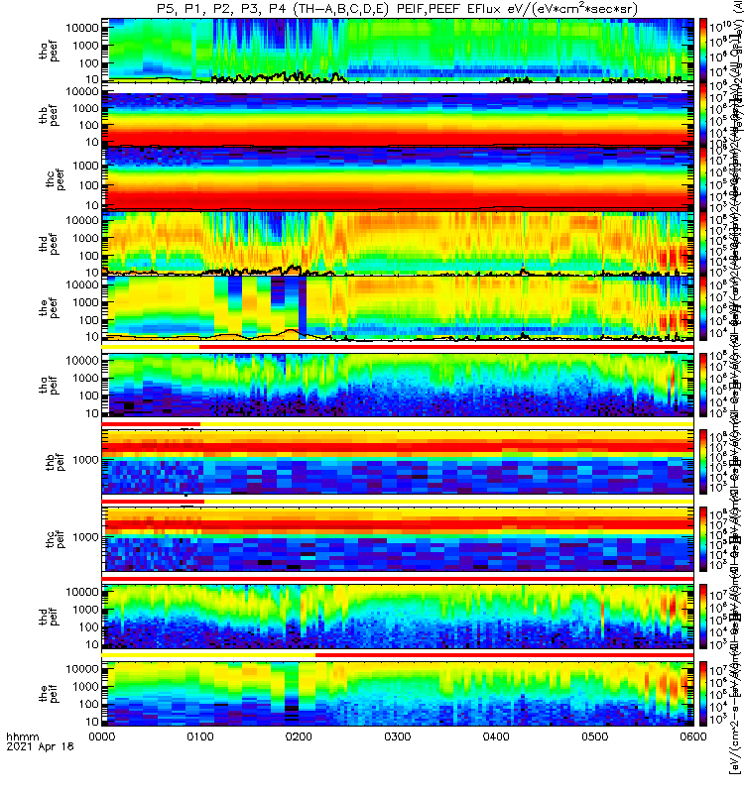The width and height of the screenshot is (744, 793).
Task: Click the 'the peif' y-axis label
Action: tap(49, 693)
